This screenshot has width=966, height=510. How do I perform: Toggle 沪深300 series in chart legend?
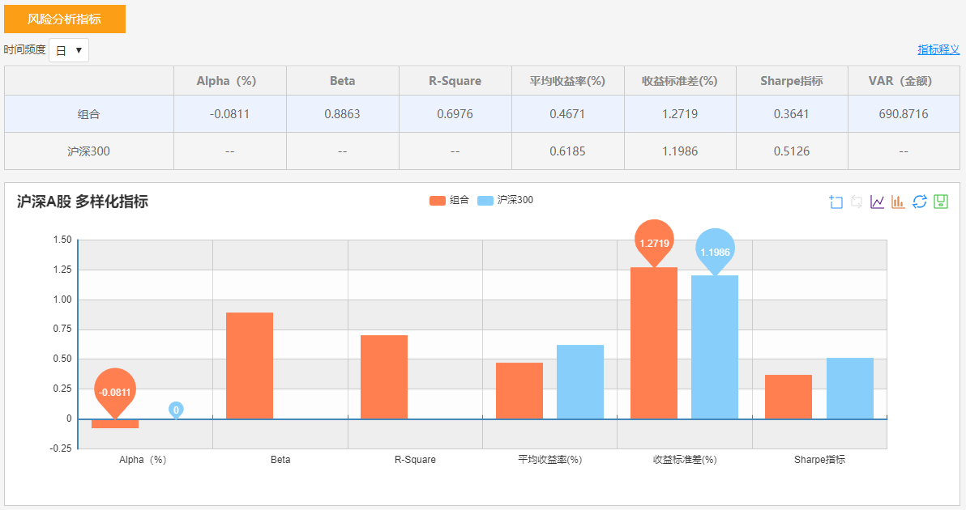point(505,200)
